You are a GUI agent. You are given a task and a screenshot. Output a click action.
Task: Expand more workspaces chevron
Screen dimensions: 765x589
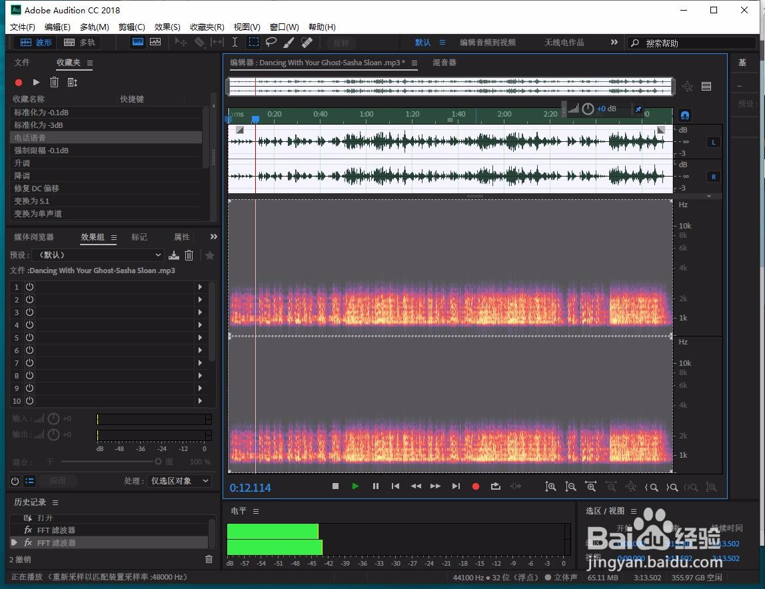pos(614,42)
